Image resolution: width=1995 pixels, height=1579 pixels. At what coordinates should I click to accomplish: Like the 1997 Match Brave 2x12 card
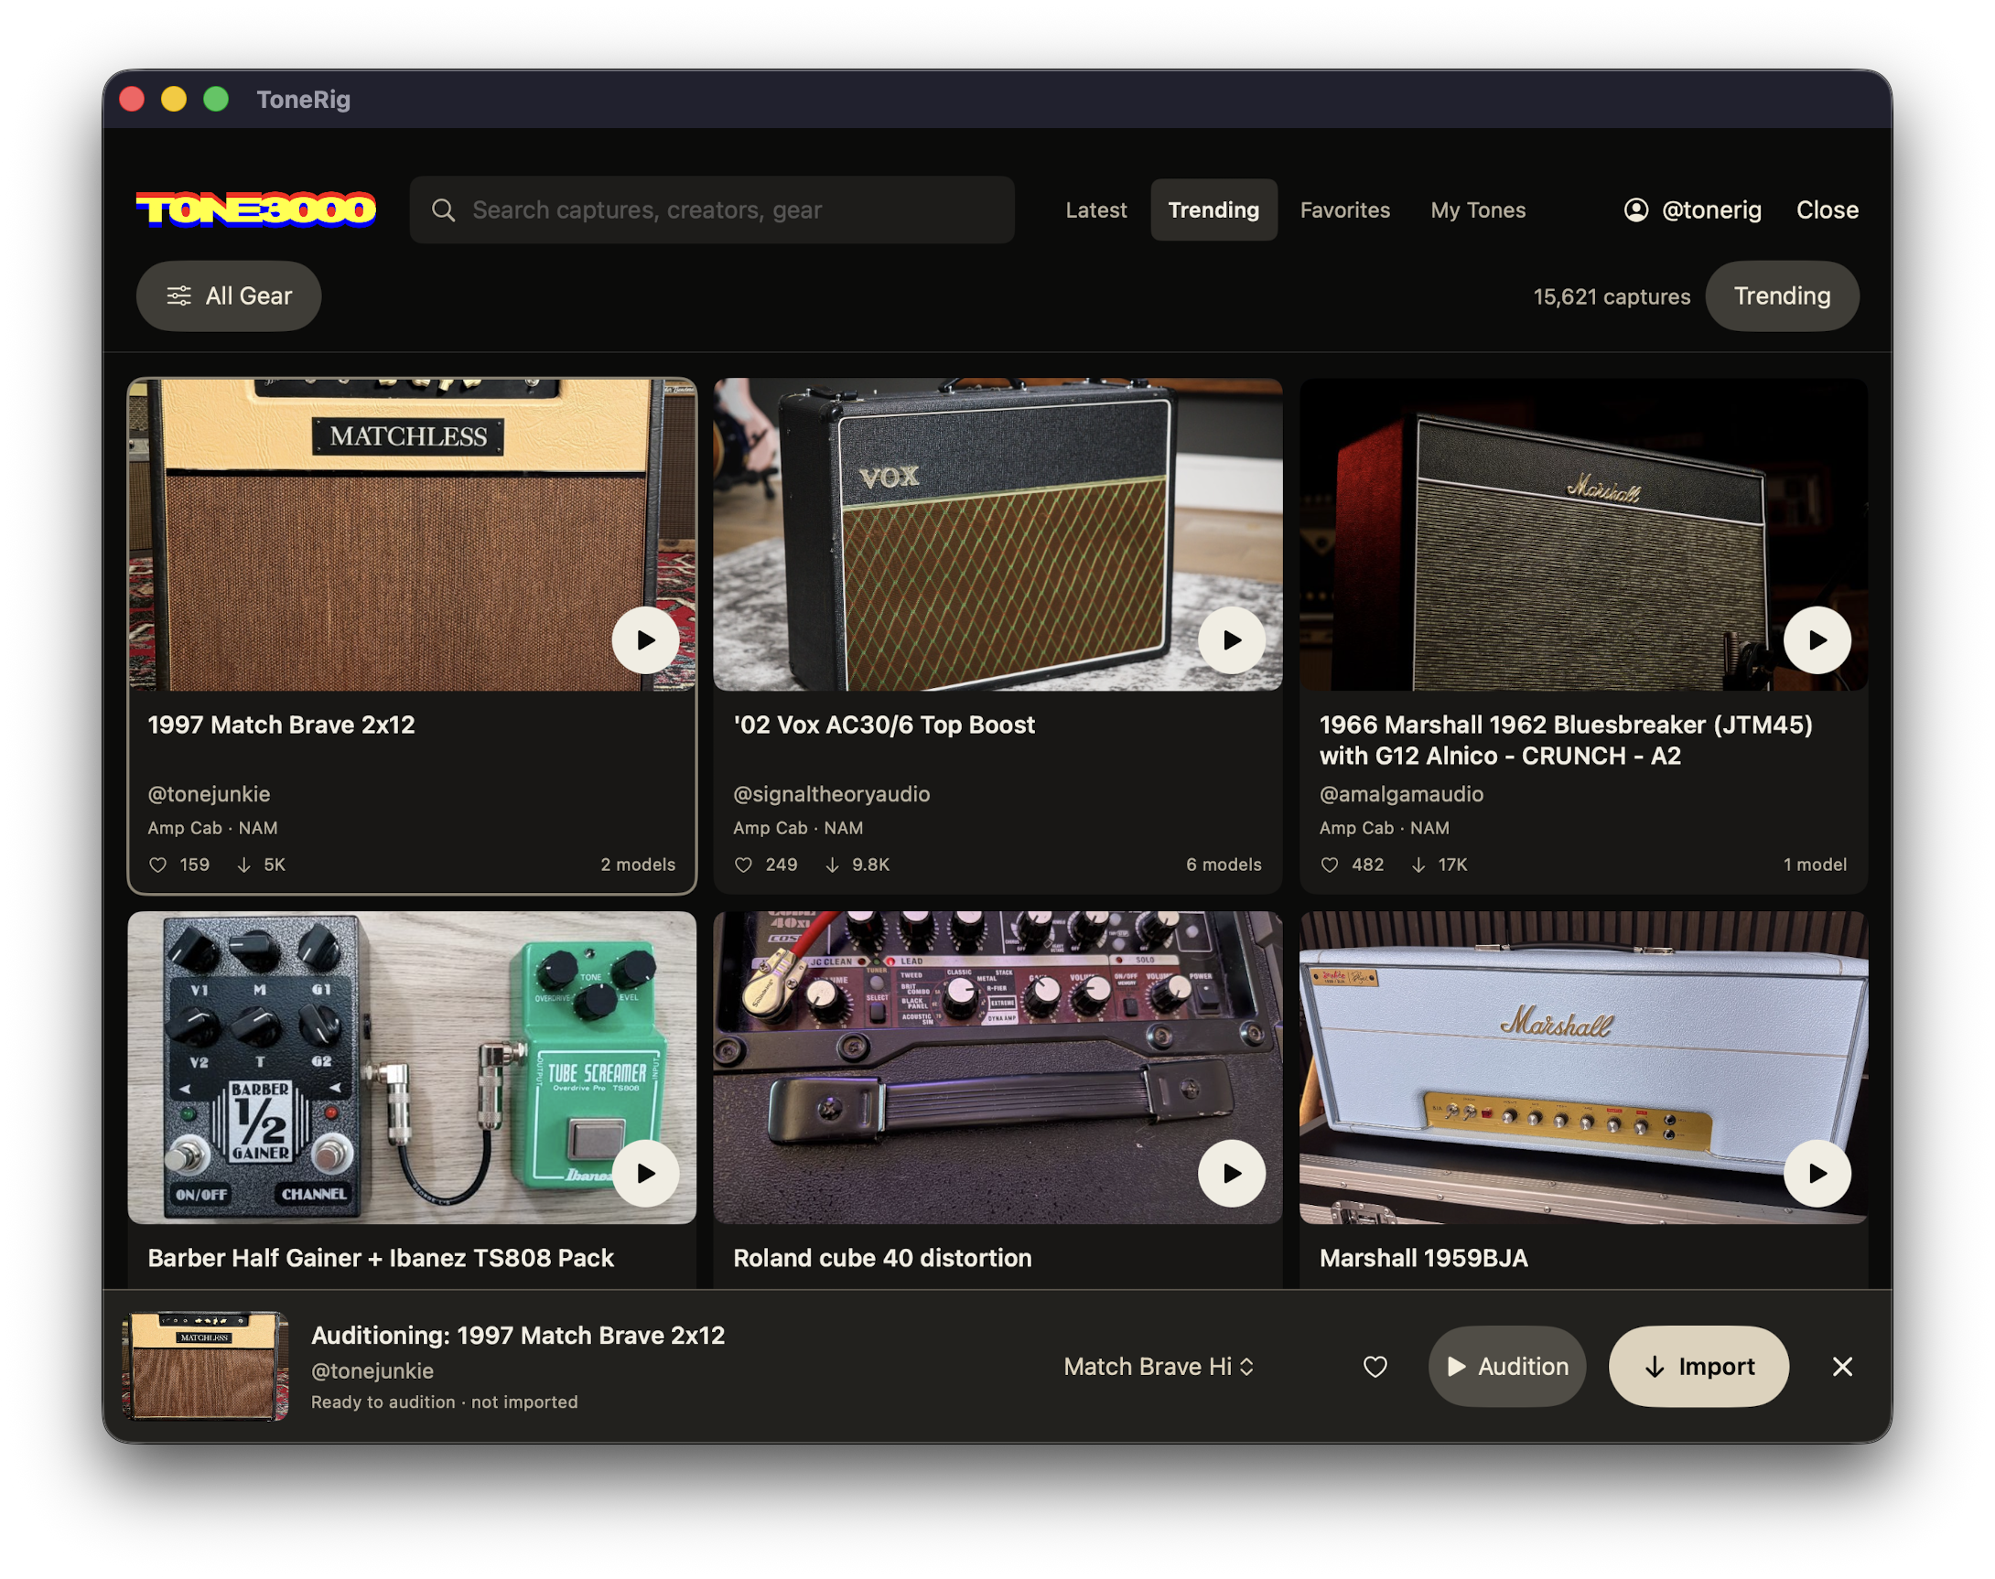click(158, 865)
